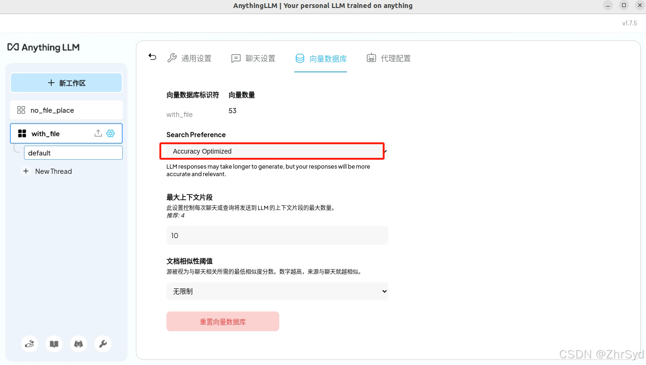The height and width of the screenshot is (365, 646).
Task: Open the Search Preference dropdown
Action: 277,151
